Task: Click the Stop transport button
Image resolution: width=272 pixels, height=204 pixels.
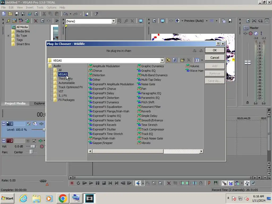Action: [x=104, y=183]
